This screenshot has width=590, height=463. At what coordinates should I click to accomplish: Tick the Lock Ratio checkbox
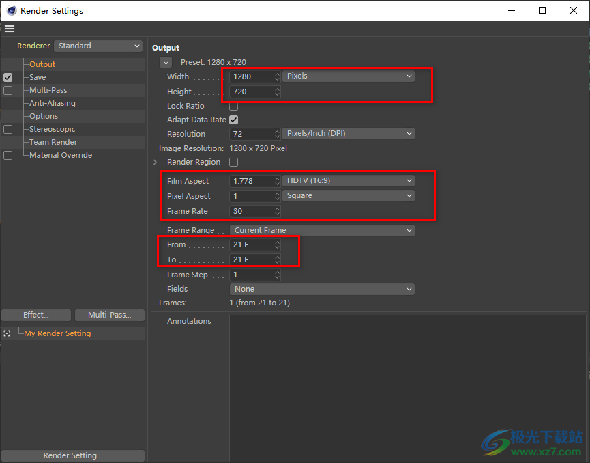[234, 107]
